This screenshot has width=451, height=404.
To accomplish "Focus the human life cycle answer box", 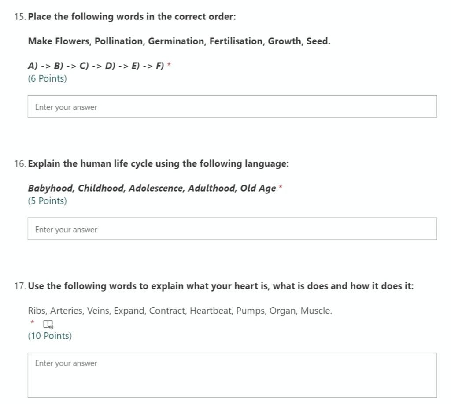I will coord(232,229).
